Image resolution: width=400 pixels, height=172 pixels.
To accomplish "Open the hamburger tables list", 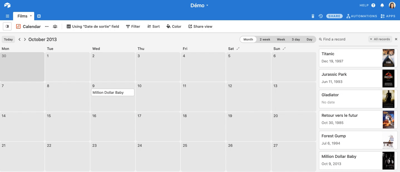I will click(x=8, y=16).
